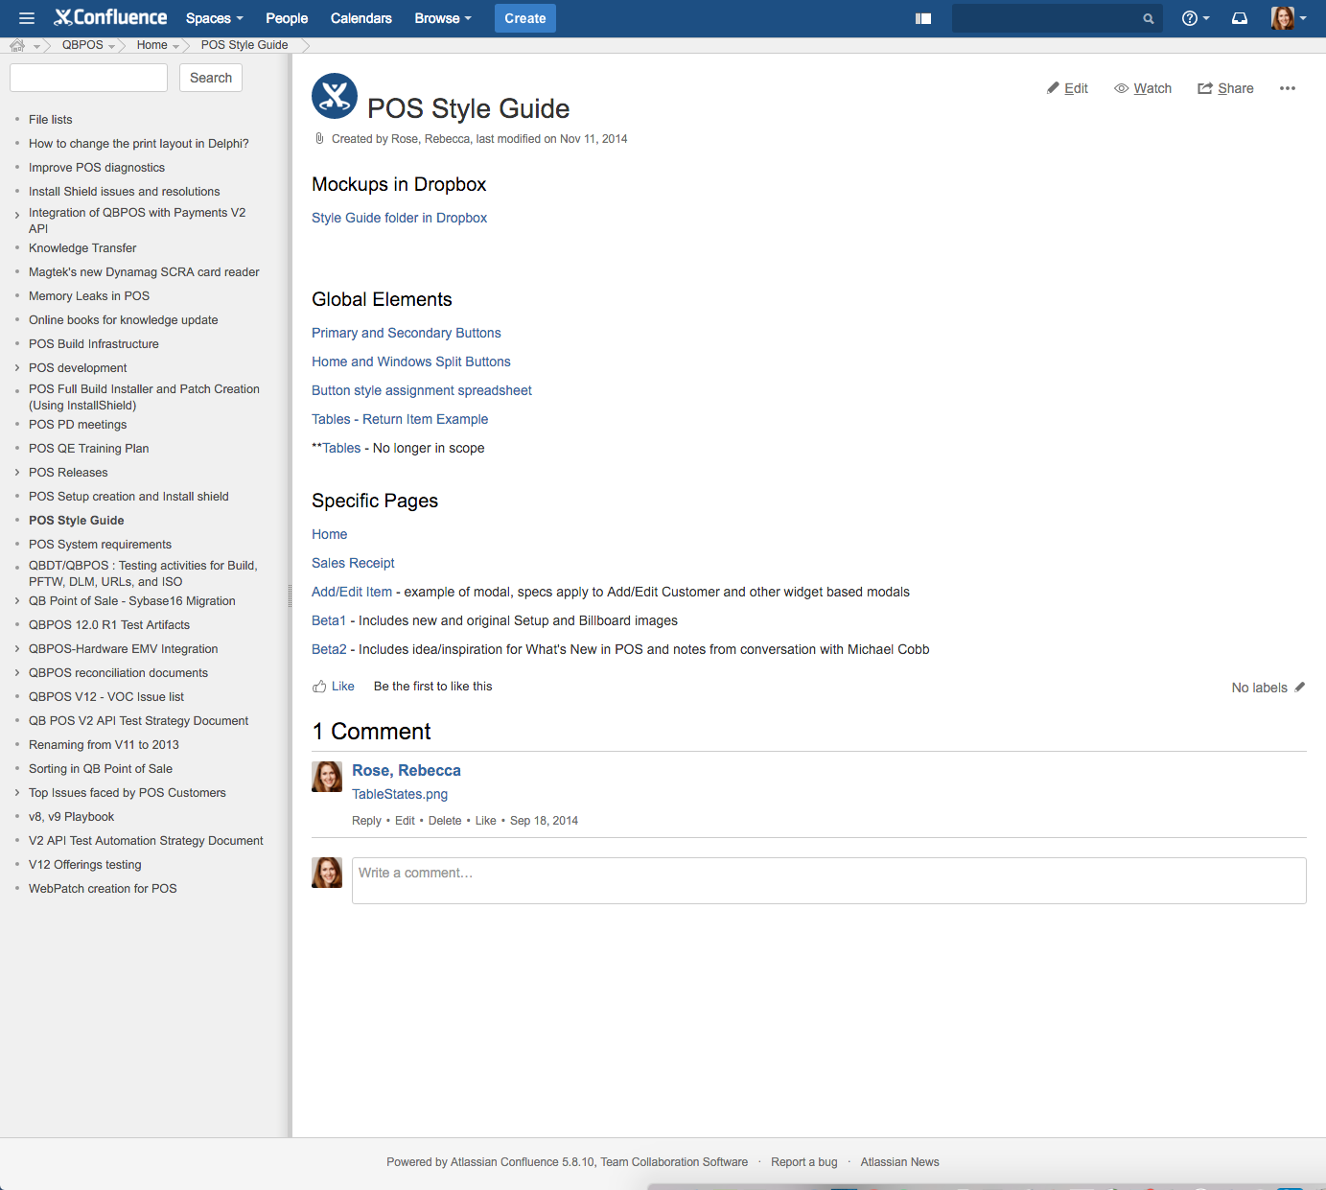
Task: Open Sales Receipt link
Action: point(353,563)
